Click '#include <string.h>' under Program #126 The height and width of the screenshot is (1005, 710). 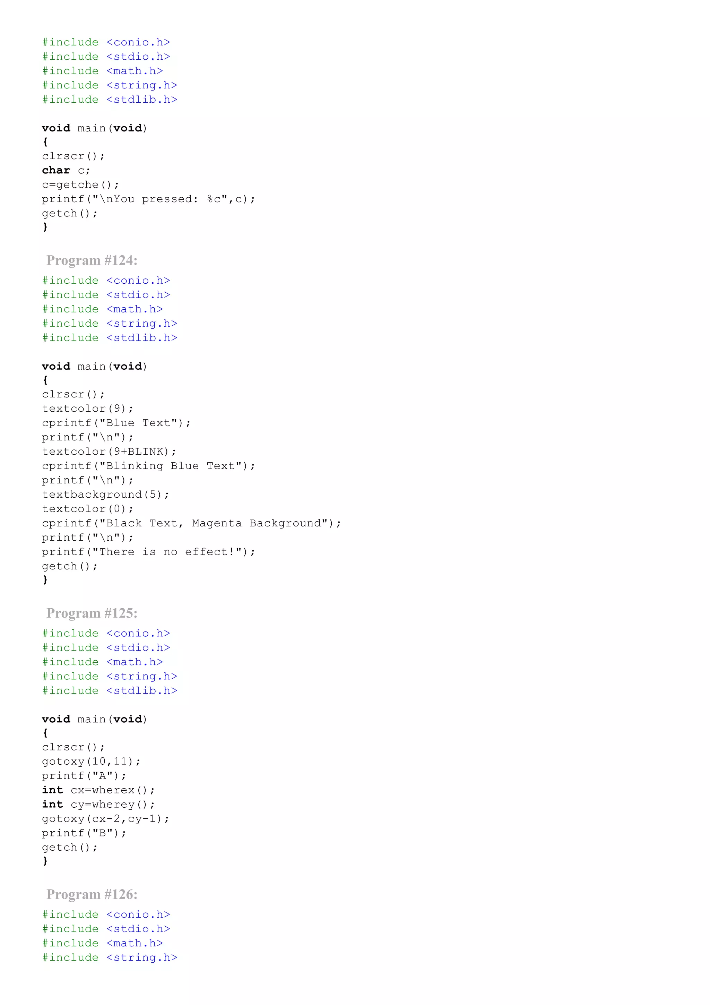110,958
